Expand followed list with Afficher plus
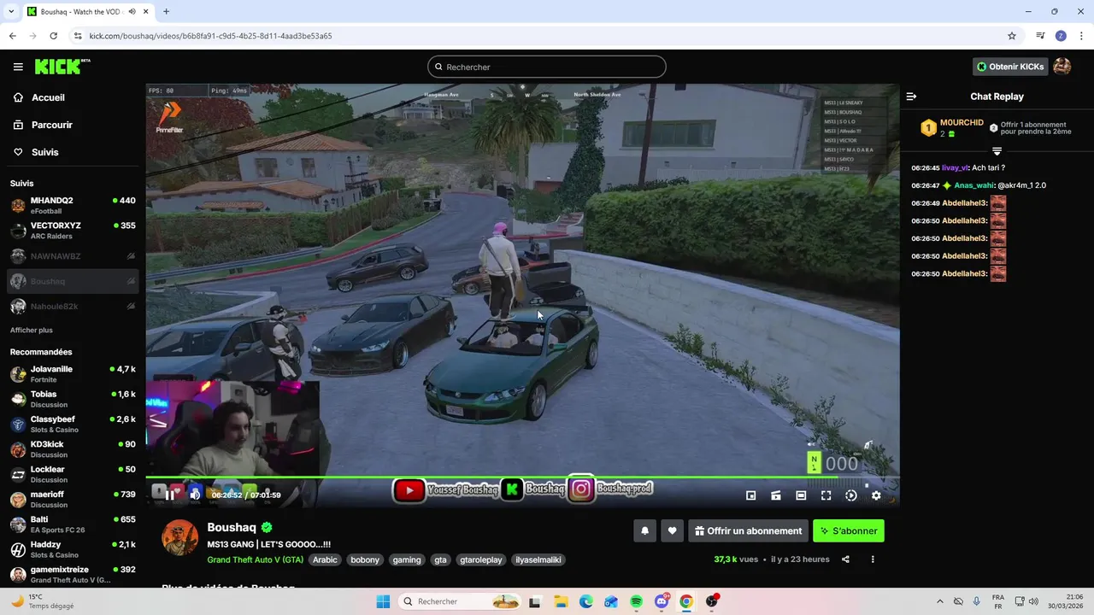The image size is (1094, 615). point(31,330)
